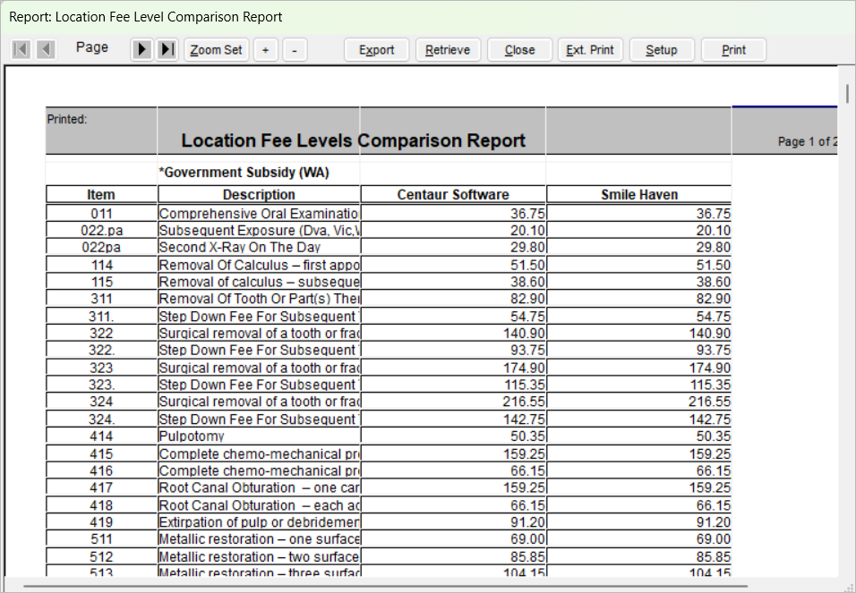Click the Description column header
Screen dimensions: 856x593
coord(259,195)
